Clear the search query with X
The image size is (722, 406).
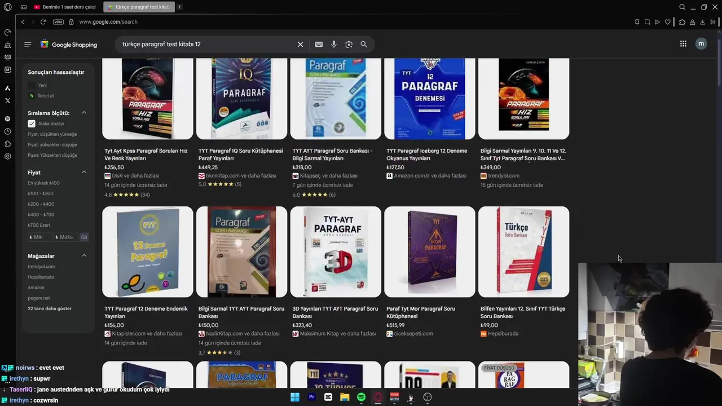pos(300,44)
